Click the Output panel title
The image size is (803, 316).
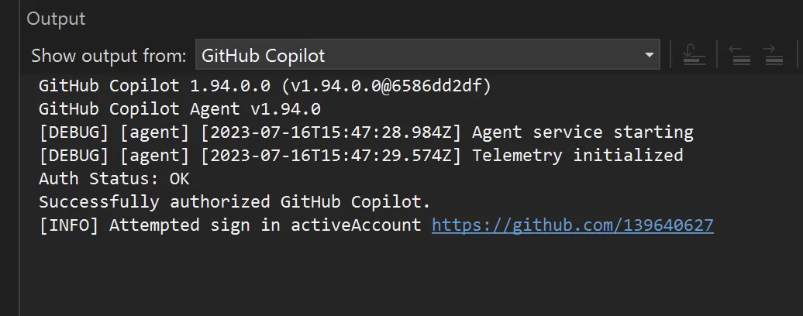coord(56,19)
